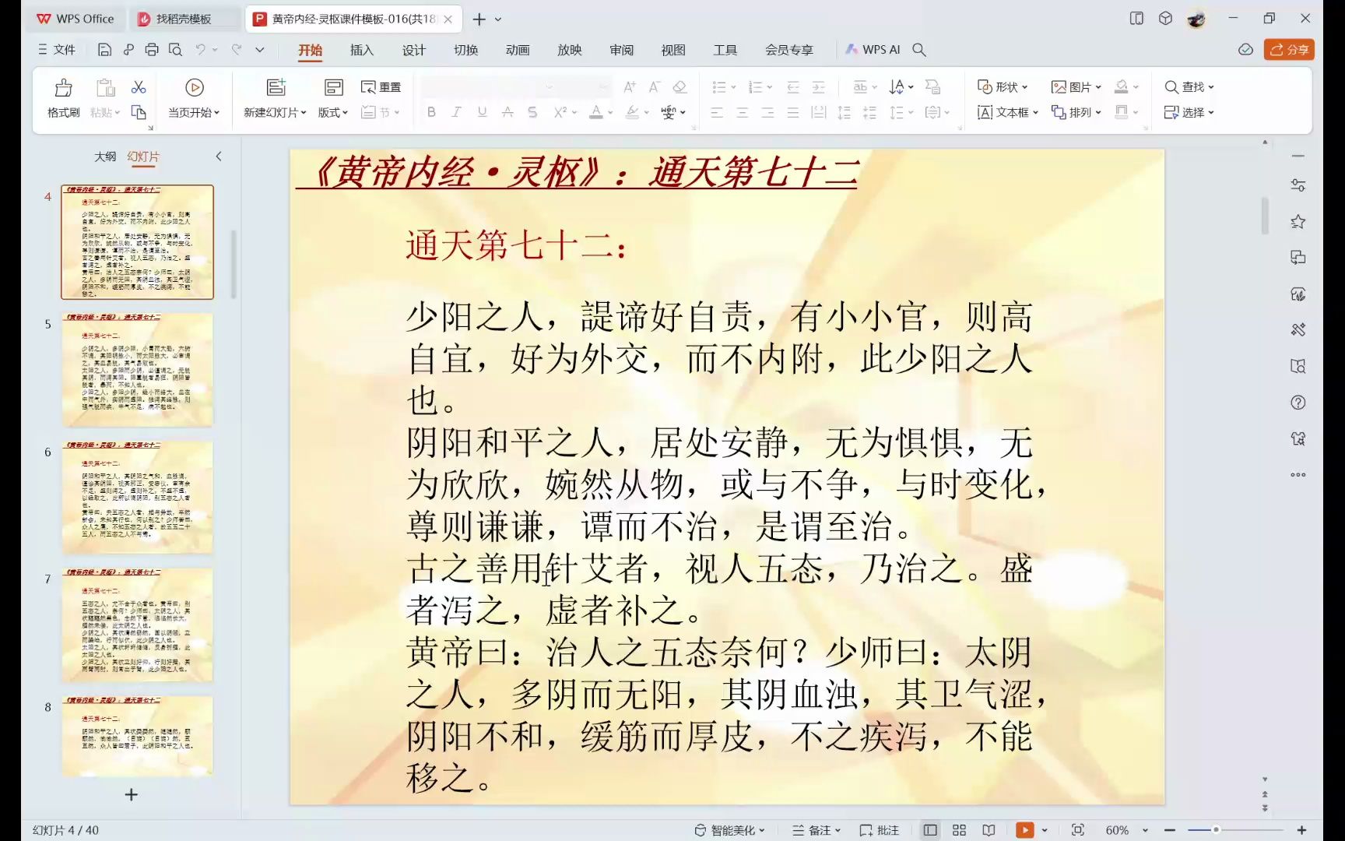Open the Animation (动画) tab
The height and width of the screenshot is (841, 1345).
518,50
